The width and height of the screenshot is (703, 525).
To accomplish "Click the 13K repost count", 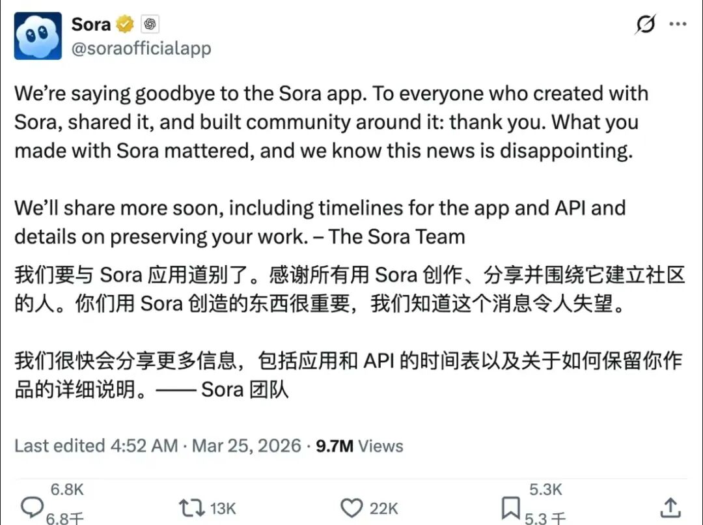I will tap(223, 508).
